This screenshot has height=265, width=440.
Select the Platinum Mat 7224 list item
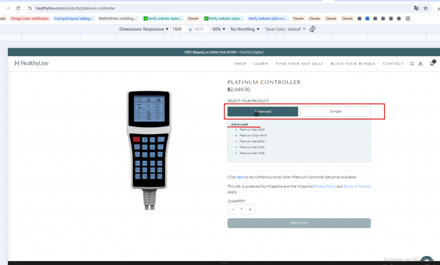252,147
